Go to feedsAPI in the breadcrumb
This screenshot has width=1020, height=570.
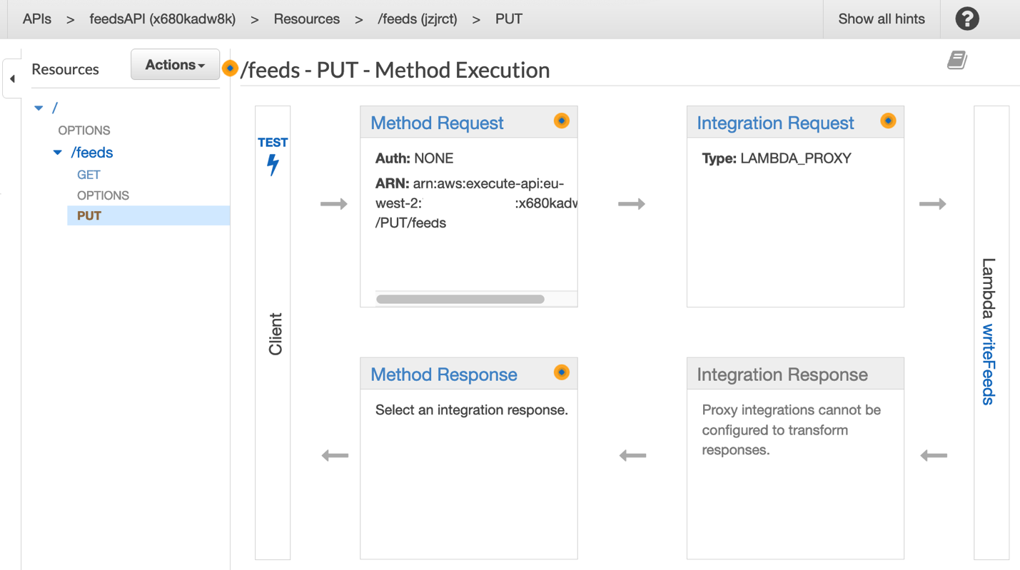tap(162, 19)
